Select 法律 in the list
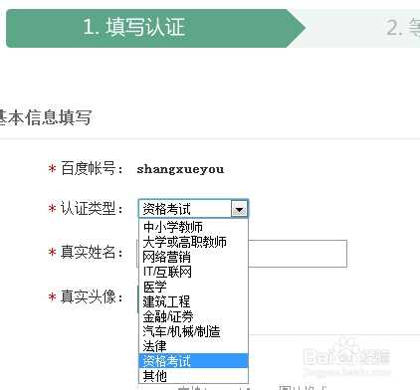The image size is (420, 390). click(193, 346)
